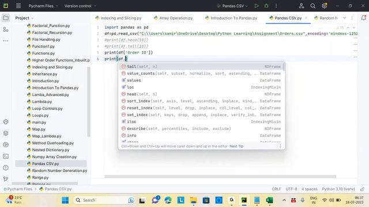Change 4 spaces indent setting
Image resolution: width=369 pixels, height=207 pixels.
(x=310, y=189)
